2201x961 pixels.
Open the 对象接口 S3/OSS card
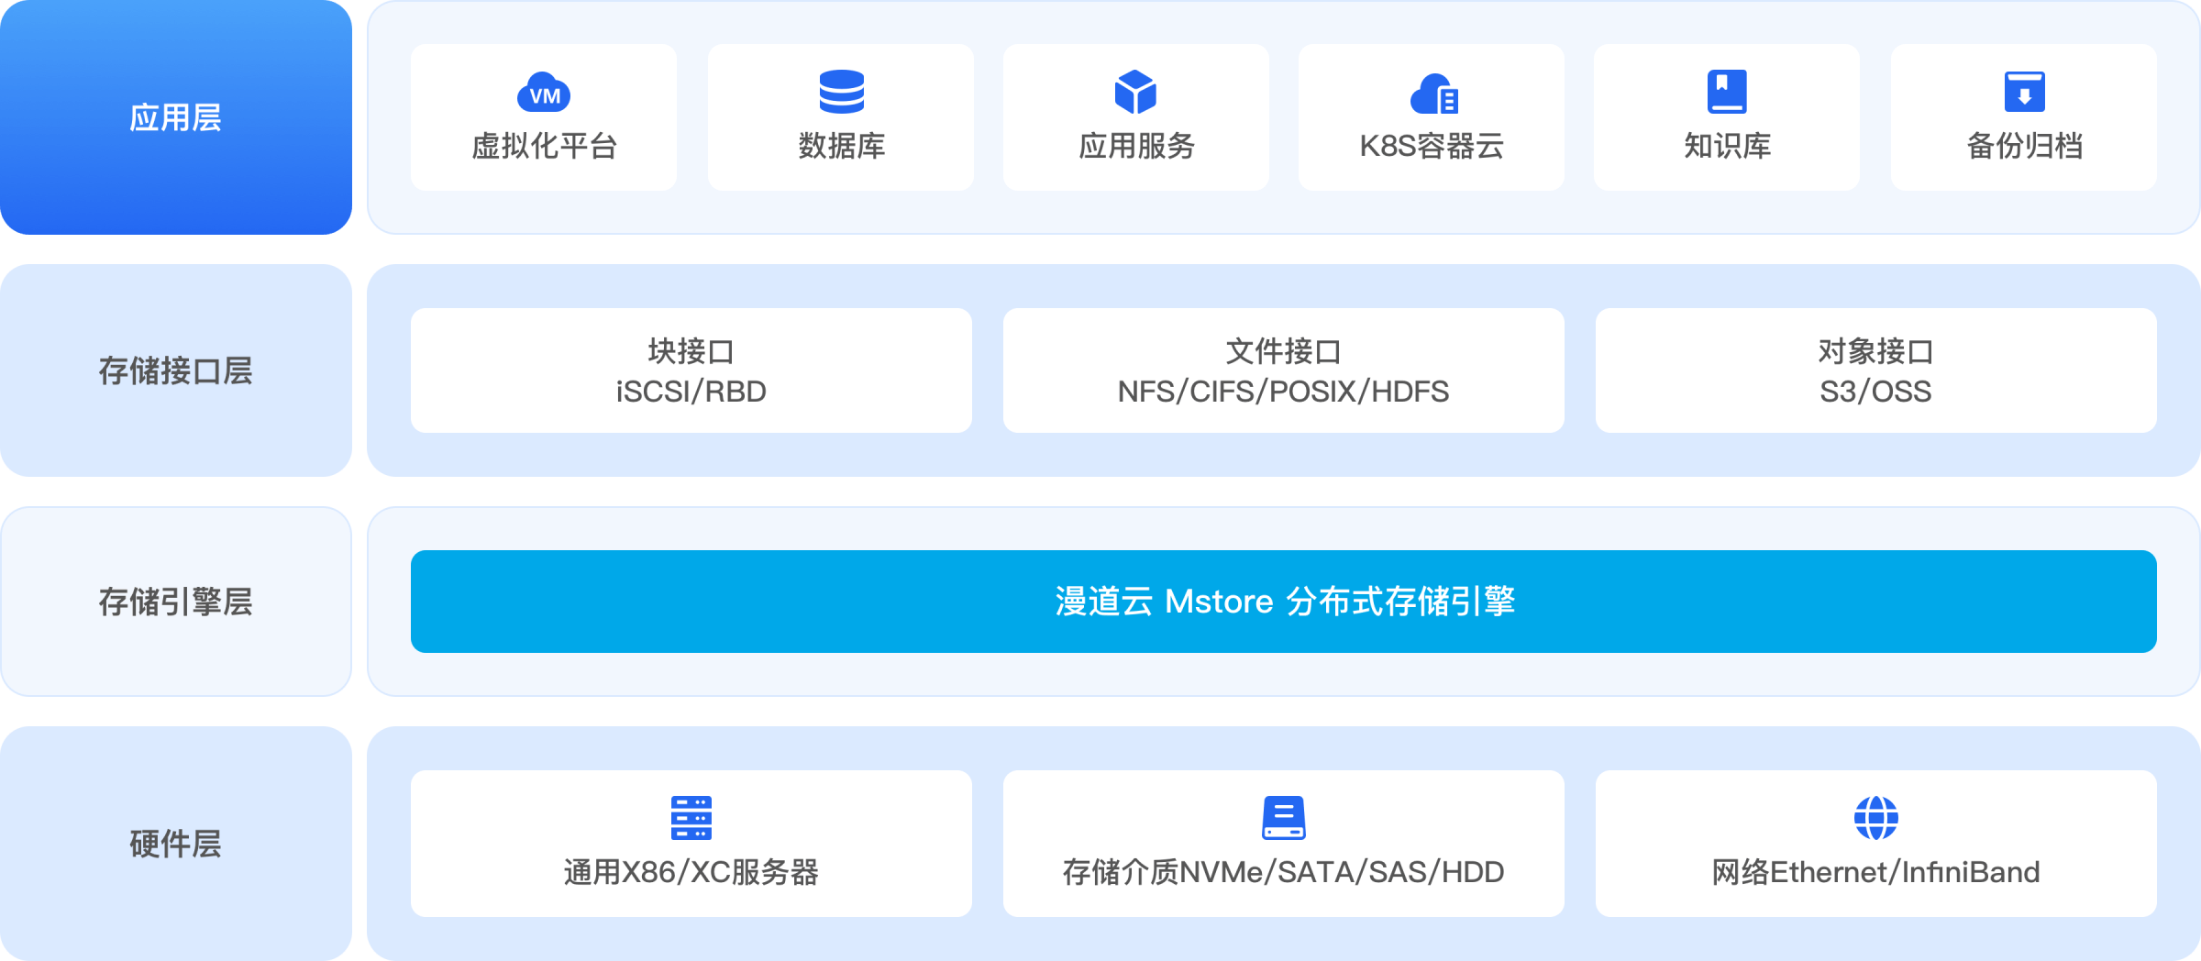[1875, 370]
